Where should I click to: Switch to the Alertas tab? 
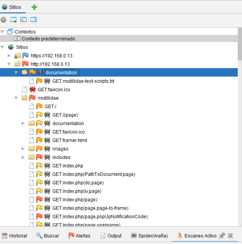[79, 236]
